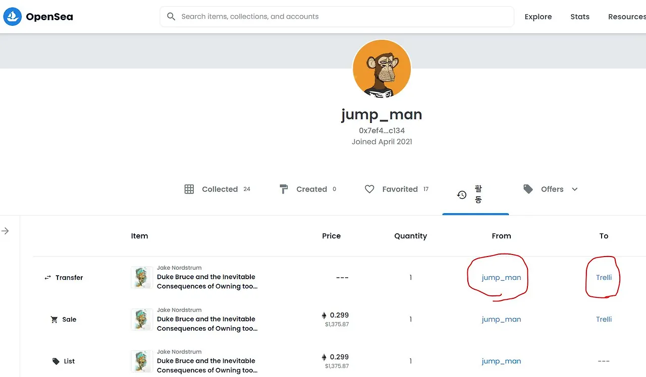Open the Transfer row NFT thumbnail
Screen dimensions: 646x377
coord(142,278)
